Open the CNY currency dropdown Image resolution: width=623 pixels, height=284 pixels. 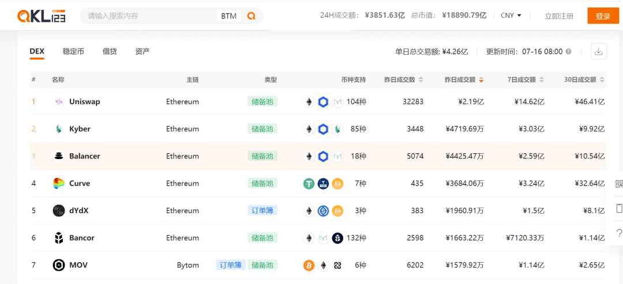pyautogui.click(x=511, y=16)
